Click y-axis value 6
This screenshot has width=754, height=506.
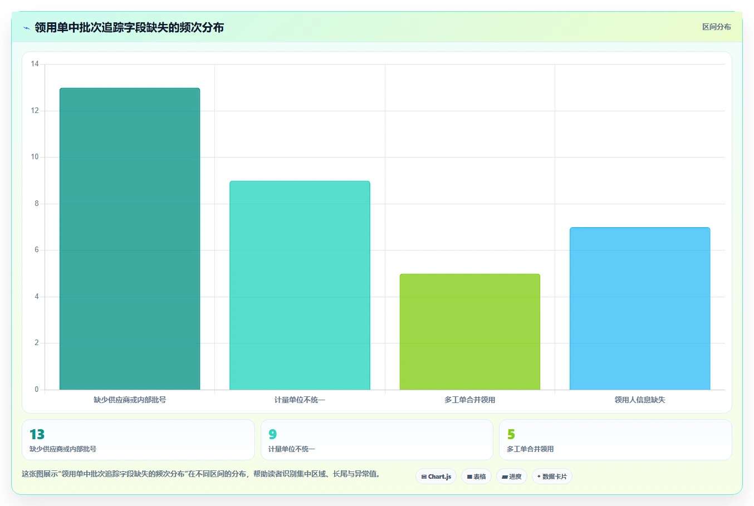click(37, 250)
